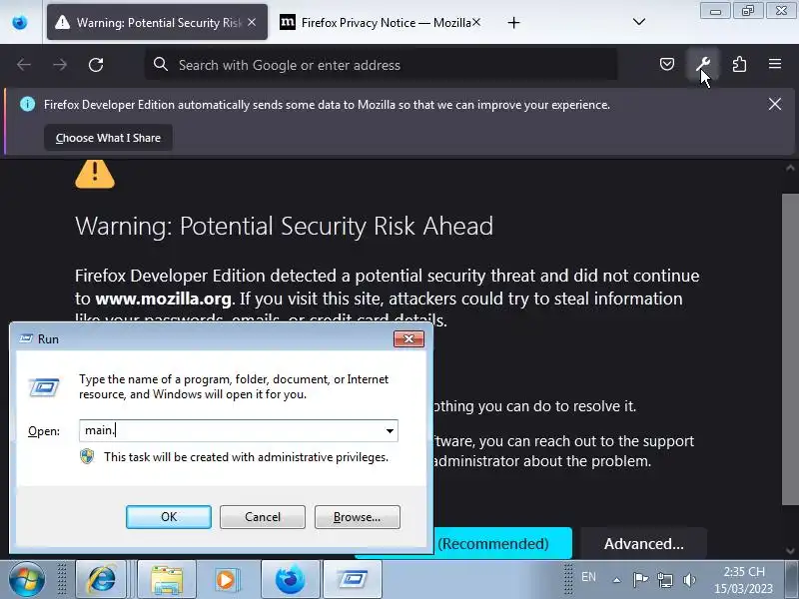Click the Advanced... button on warning page
The height and width of the screenshot is (599, 799).
tap(643, 543)
